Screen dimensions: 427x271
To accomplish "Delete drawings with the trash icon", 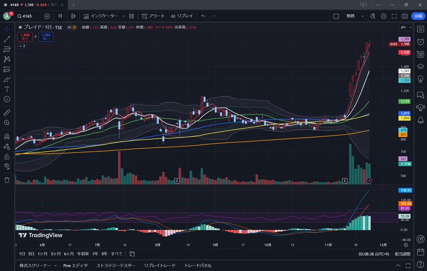I will click(7, 180).
